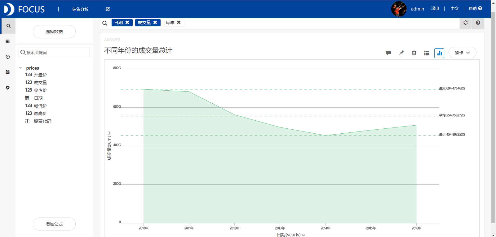This screenshot has width=496, height=237.
Task: Click the 2015年 axis label
Action: click(x=371, y=228)
